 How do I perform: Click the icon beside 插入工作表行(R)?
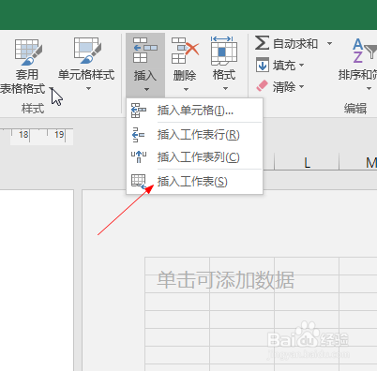click(x=138, y=135)
